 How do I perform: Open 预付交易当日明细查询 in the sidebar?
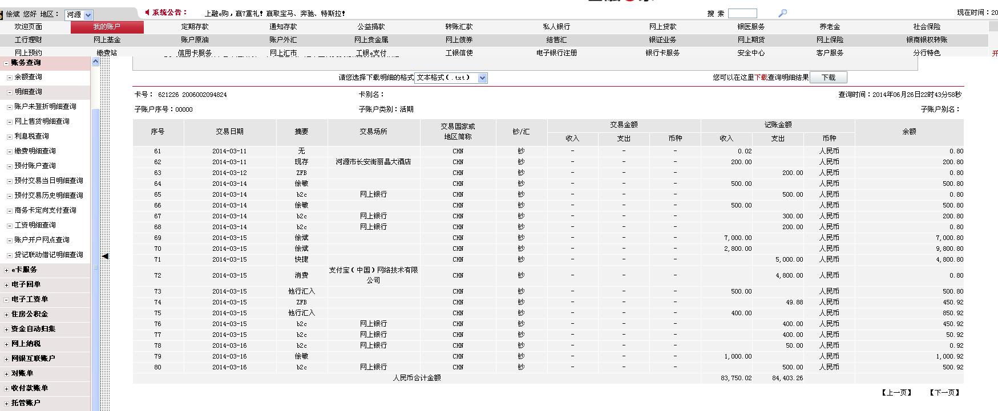point(49,181)
